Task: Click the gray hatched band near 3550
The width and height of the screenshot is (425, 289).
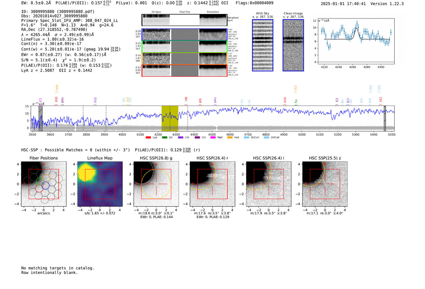Action: point(40,119)
